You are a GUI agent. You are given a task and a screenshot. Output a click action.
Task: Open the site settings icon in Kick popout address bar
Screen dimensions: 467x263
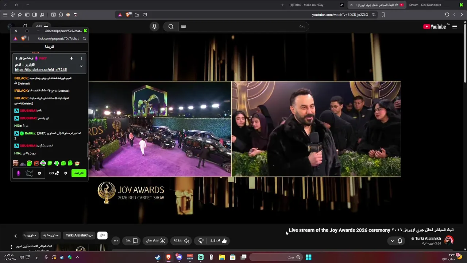pyautogui.click(x=84, y=38)
